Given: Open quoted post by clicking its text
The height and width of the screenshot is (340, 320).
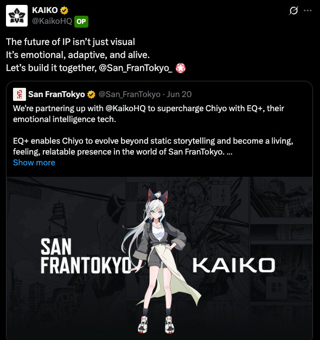Looking at the screenshot, I should [x=153, y=130].
